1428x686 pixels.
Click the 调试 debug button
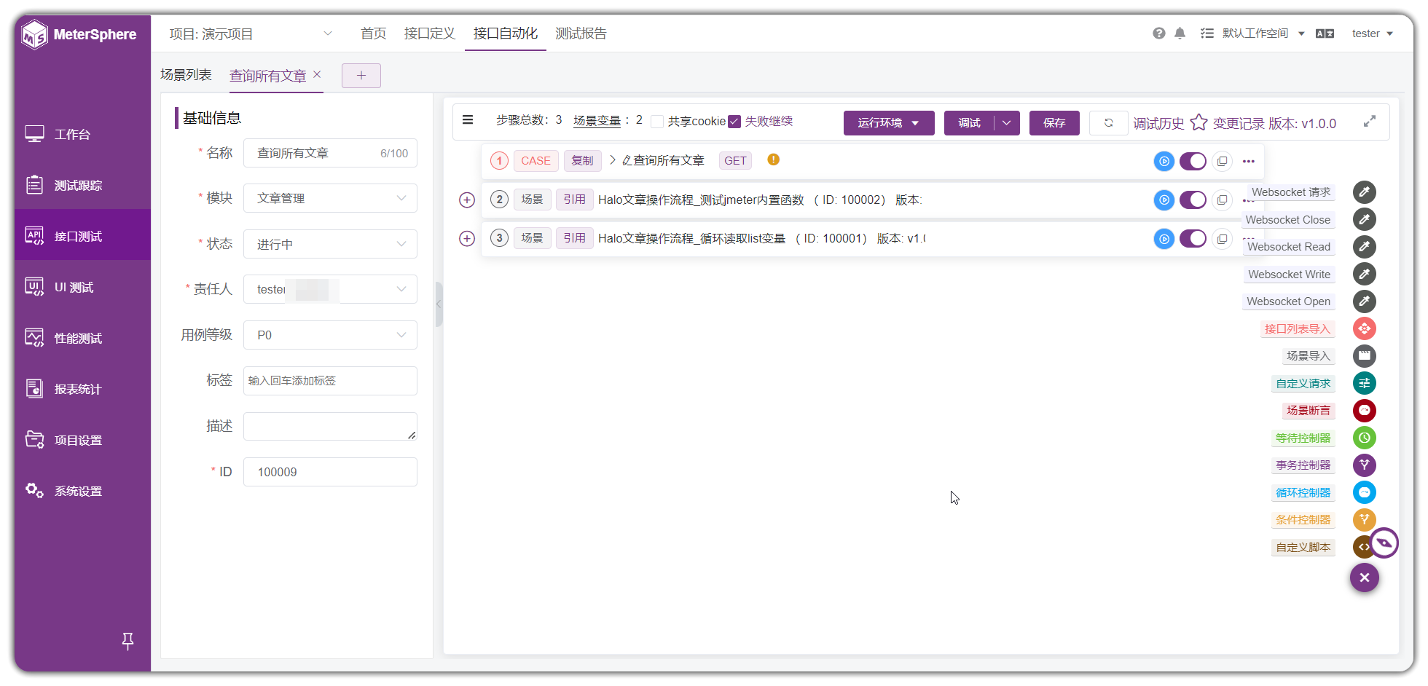[x=969, y=123]
